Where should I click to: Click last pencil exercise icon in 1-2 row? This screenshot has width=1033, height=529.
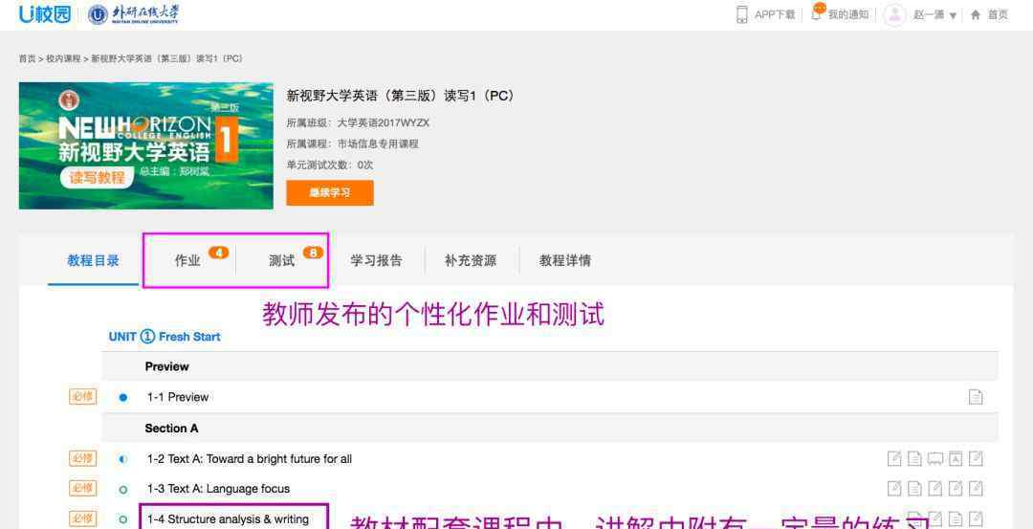coord(976,458)
